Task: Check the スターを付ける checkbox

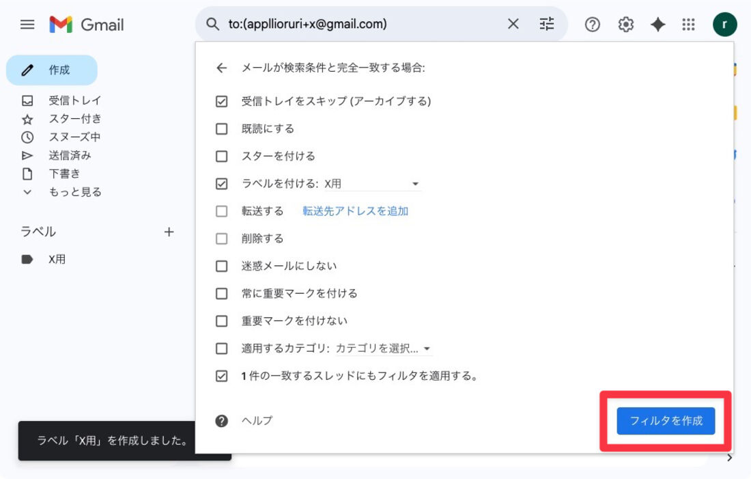Action: [221, 156]
